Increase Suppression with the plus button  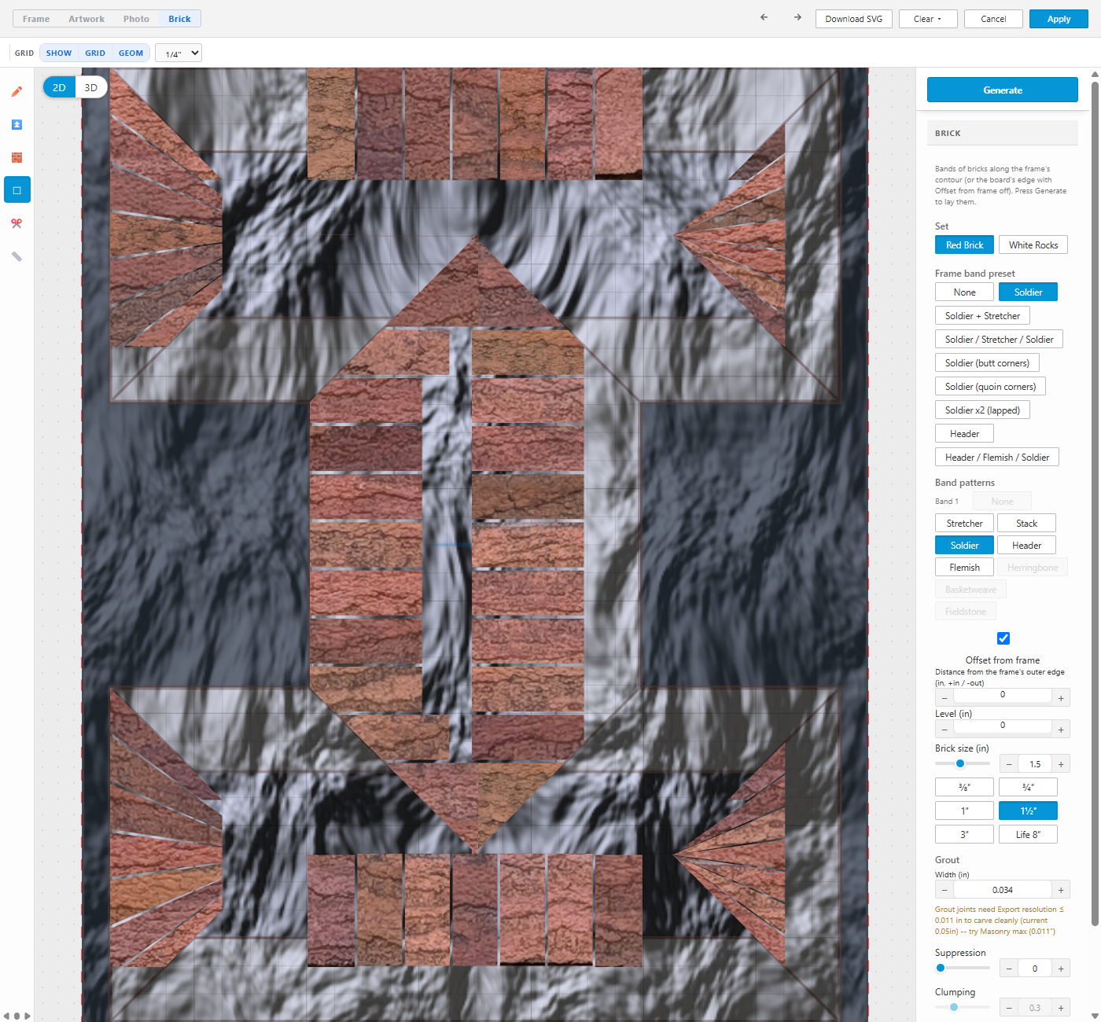pos(1061,969)
